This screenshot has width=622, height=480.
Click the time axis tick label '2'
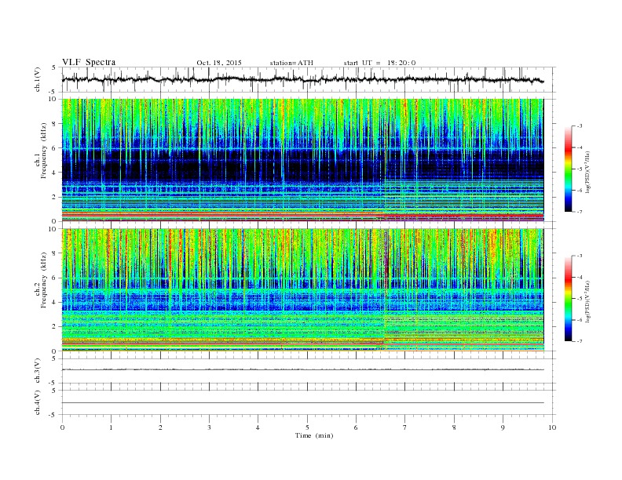tap(160, 427)
